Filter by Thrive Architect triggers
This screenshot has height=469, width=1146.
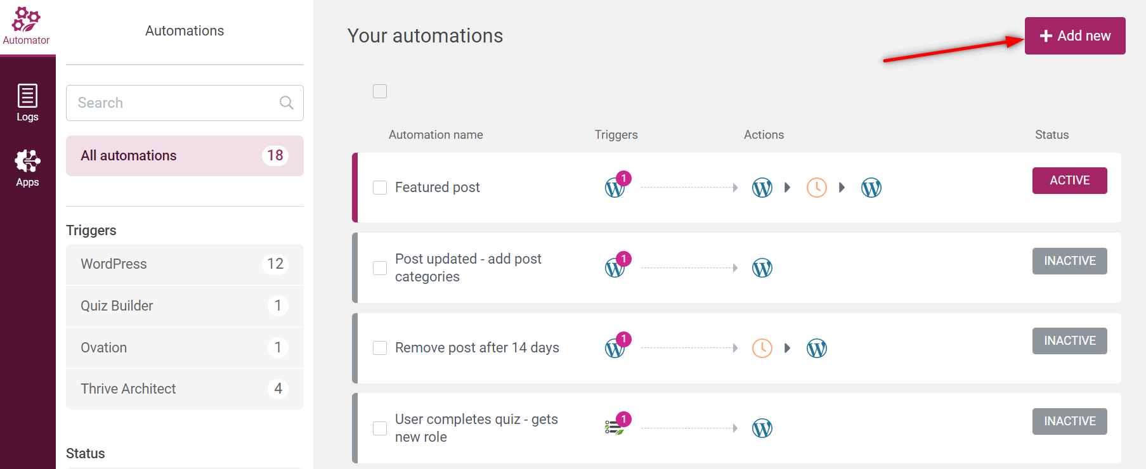[x=185, y=389]
